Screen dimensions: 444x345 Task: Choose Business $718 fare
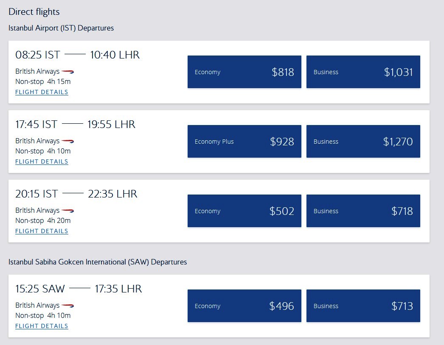[x=363, y=211]
